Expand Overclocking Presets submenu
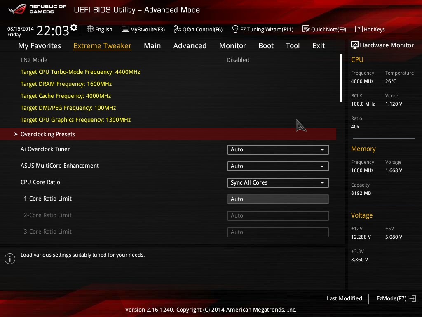 (x=168, y=134)
